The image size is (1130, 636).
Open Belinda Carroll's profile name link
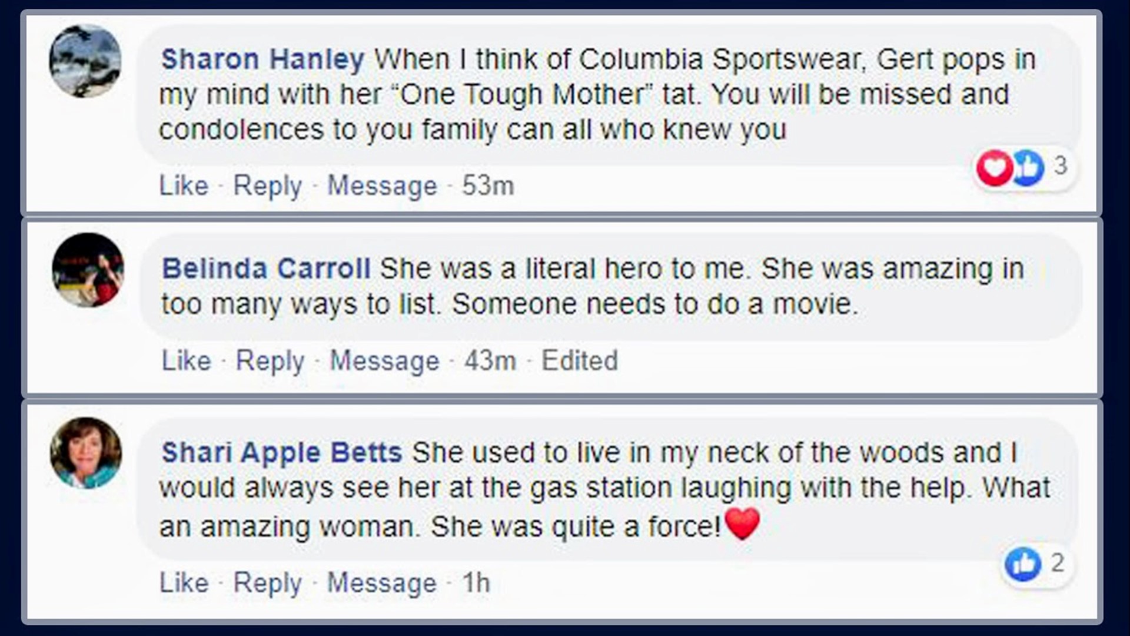coord(266,269)
